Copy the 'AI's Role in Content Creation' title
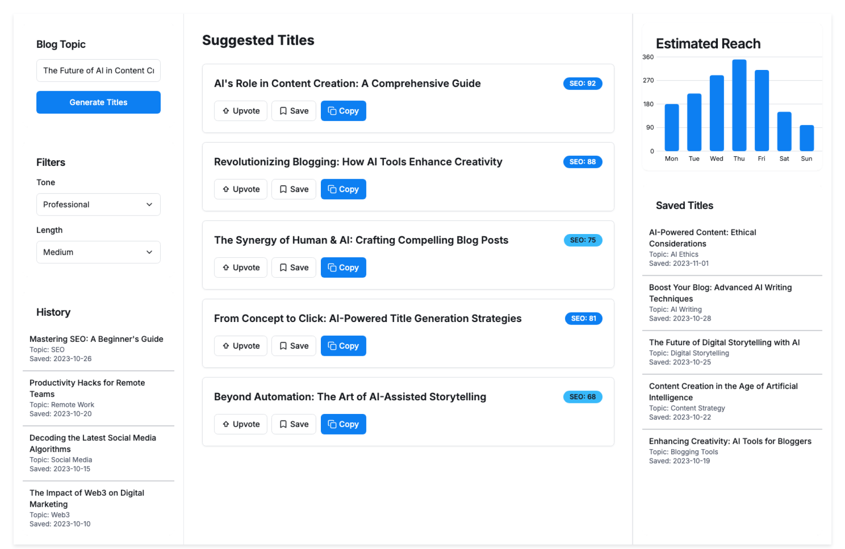This screenshot has height=549, width=845. (343, 111)
